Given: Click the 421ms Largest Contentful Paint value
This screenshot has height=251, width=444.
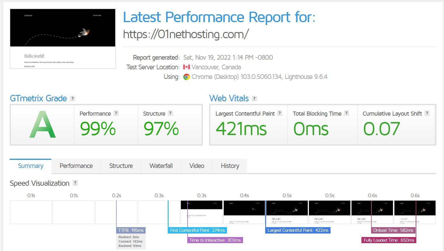Looking at the screenshot, I should [x=241, y=129].
